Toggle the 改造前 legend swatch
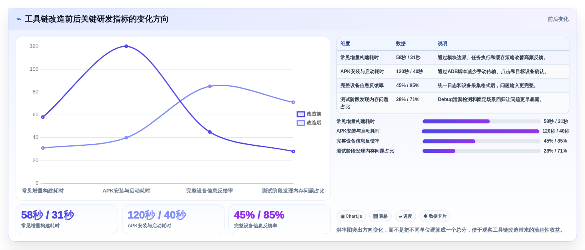The width and height of the screenshot is (585, 250). pos(301,114)
